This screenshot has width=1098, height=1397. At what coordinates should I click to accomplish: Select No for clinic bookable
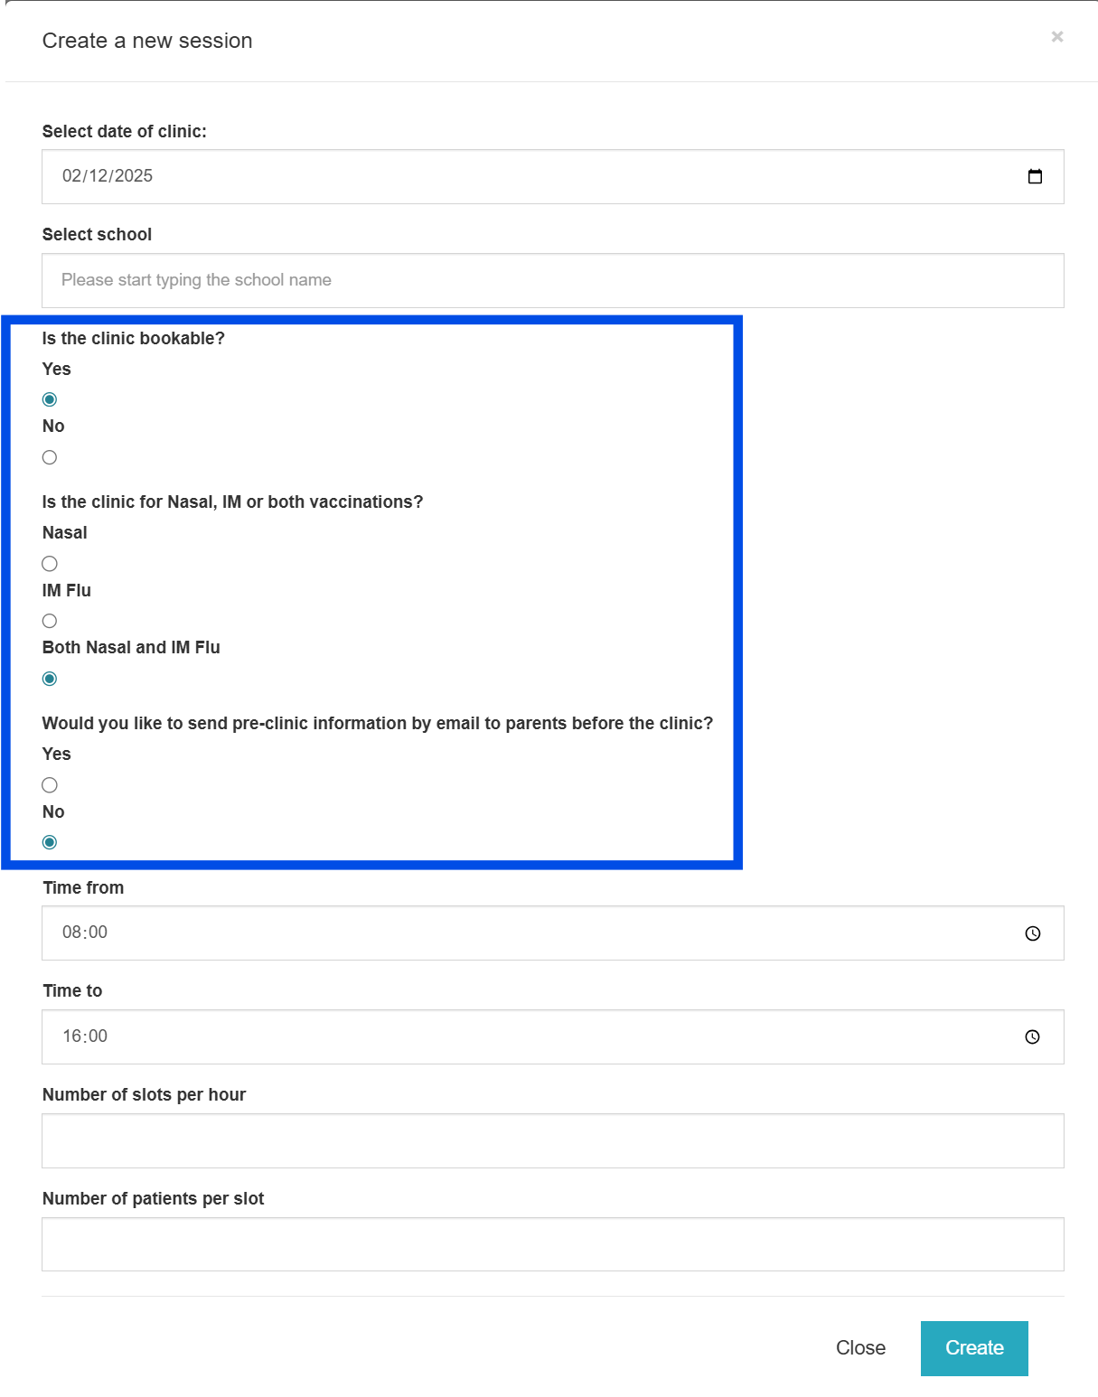pyautogui.click(x=50, y=457)
